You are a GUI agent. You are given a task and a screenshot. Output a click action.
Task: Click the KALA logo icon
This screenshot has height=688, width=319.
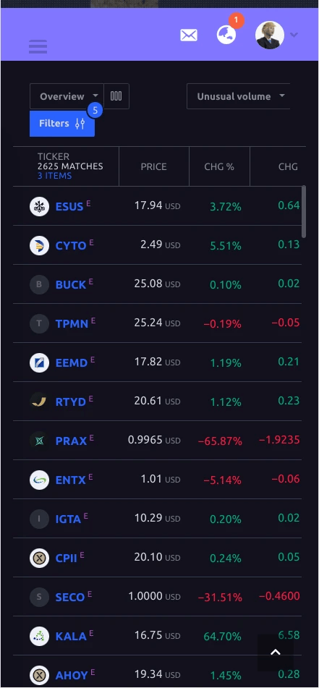39,636
